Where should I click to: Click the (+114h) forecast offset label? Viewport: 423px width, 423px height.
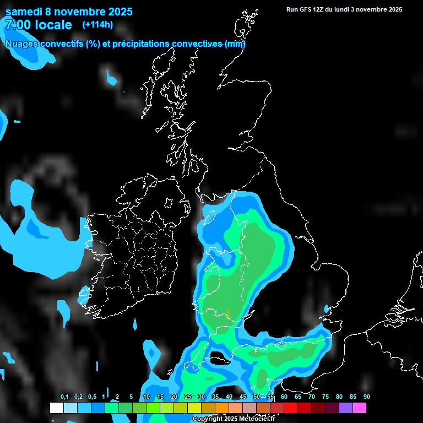(x=98, y=25)
